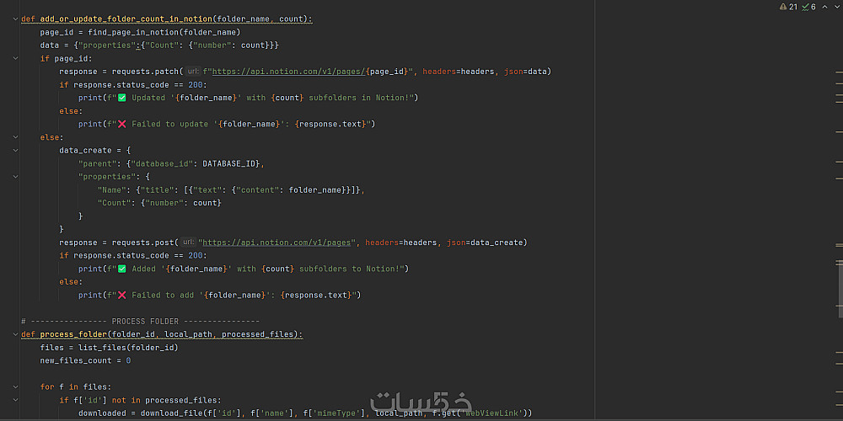Fold the "properties" dictionary inside data_create
This screenshot has width=843, height=421.
(x=15, y=176)
